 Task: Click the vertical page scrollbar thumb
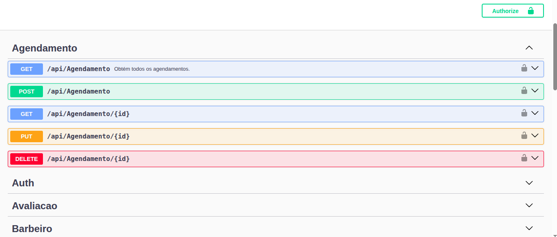pos(555,56)
